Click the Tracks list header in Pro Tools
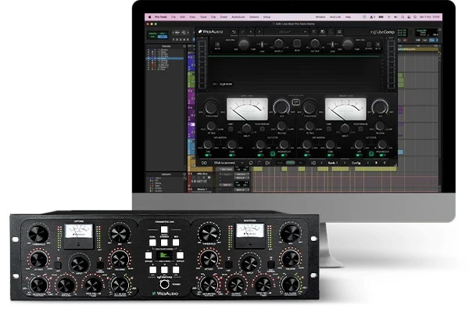The width and height of the screenshot is (469, 316). pos(166,46)
